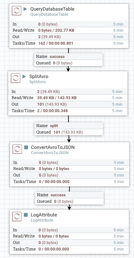Click the grey LogAttribute type subtitle
The height and width of the screenshot is (258, 134).
(42, 220)
